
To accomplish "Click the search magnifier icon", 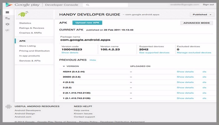I will pos(87,5).
